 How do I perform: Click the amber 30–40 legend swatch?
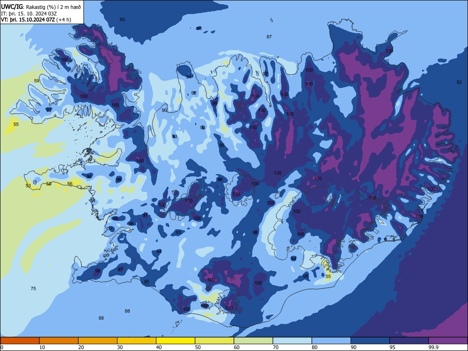point(137,341)
